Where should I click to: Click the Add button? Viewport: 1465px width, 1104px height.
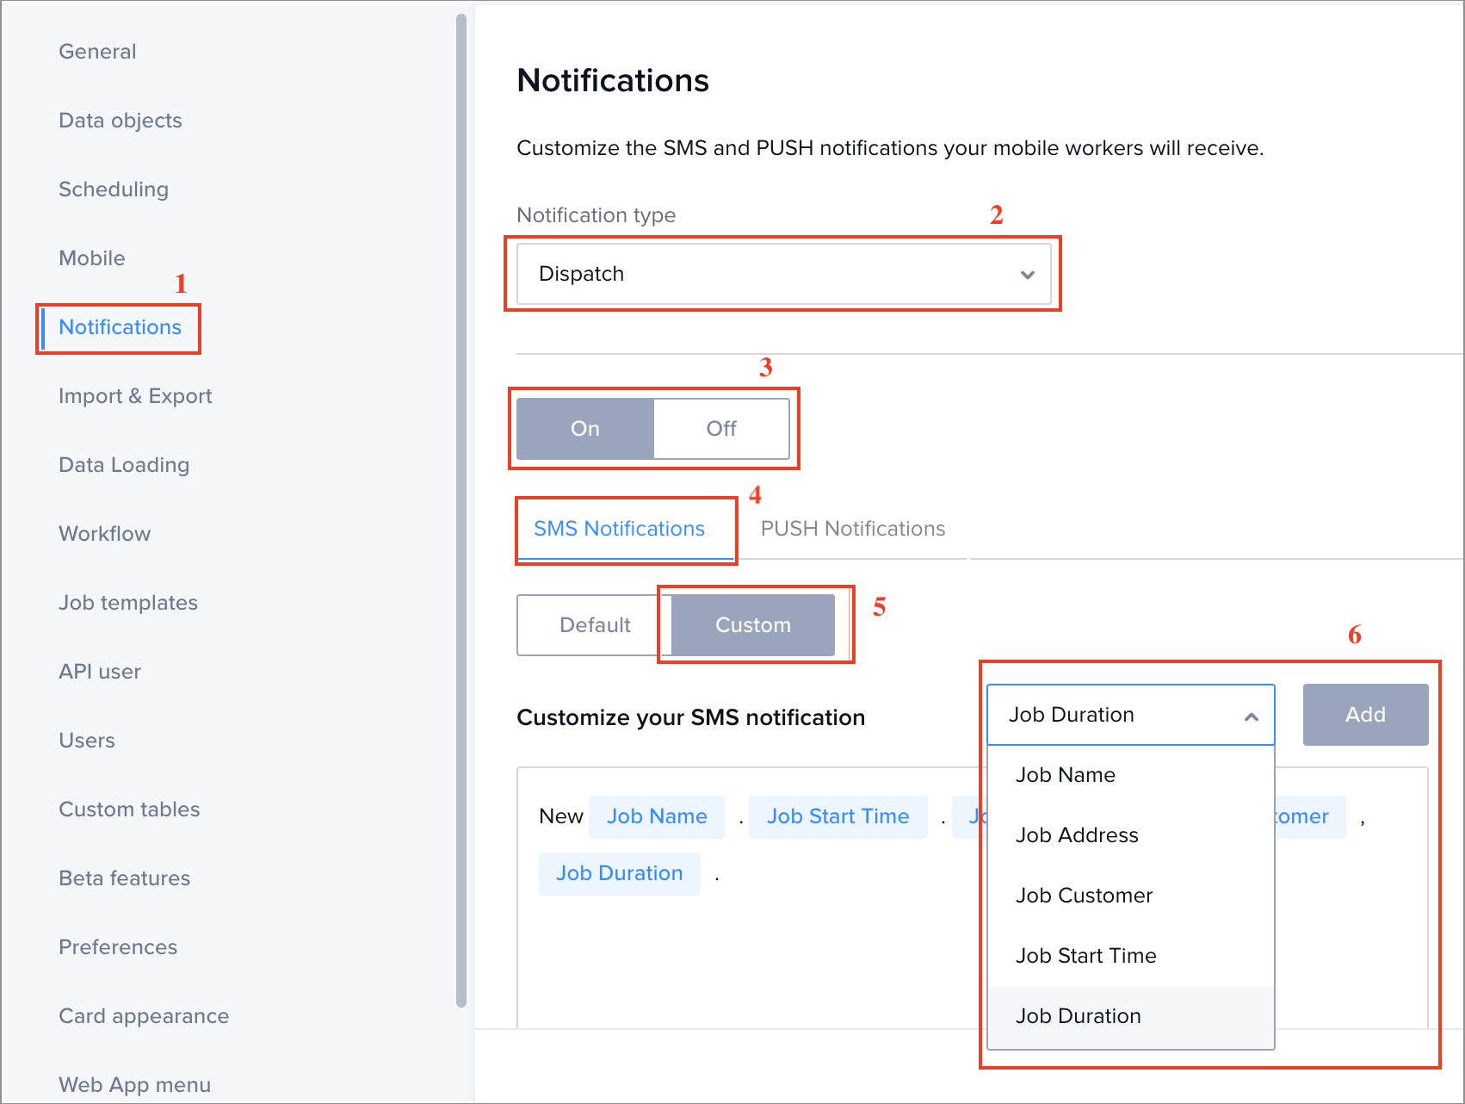[1365, 714]
